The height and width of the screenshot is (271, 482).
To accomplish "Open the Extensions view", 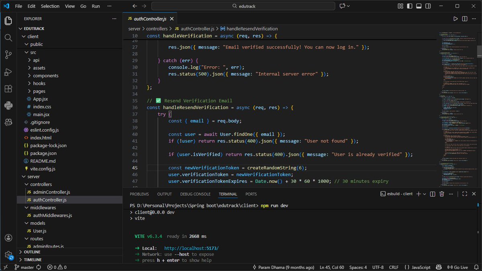I will (8, 89).
